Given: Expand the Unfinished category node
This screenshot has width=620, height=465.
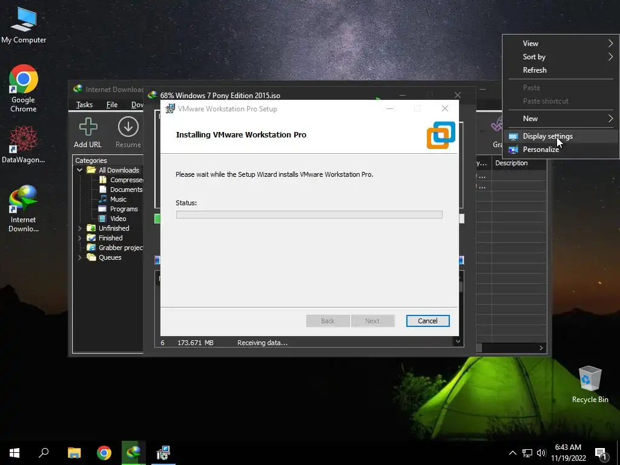Looking at the screenshot, I should (79, 228).
